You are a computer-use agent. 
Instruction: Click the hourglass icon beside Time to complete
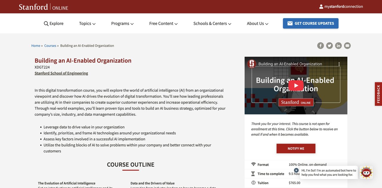pos(253,174)
